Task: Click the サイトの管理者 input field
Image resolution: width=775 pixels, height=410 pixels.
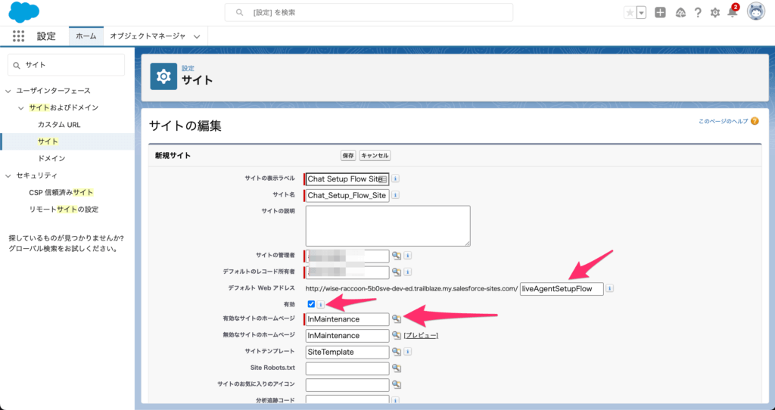Action: (x=347, y=256)
